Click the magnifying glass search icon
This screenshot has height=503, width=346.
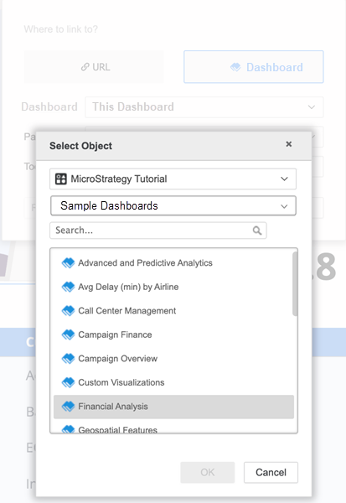click(257, 231)
